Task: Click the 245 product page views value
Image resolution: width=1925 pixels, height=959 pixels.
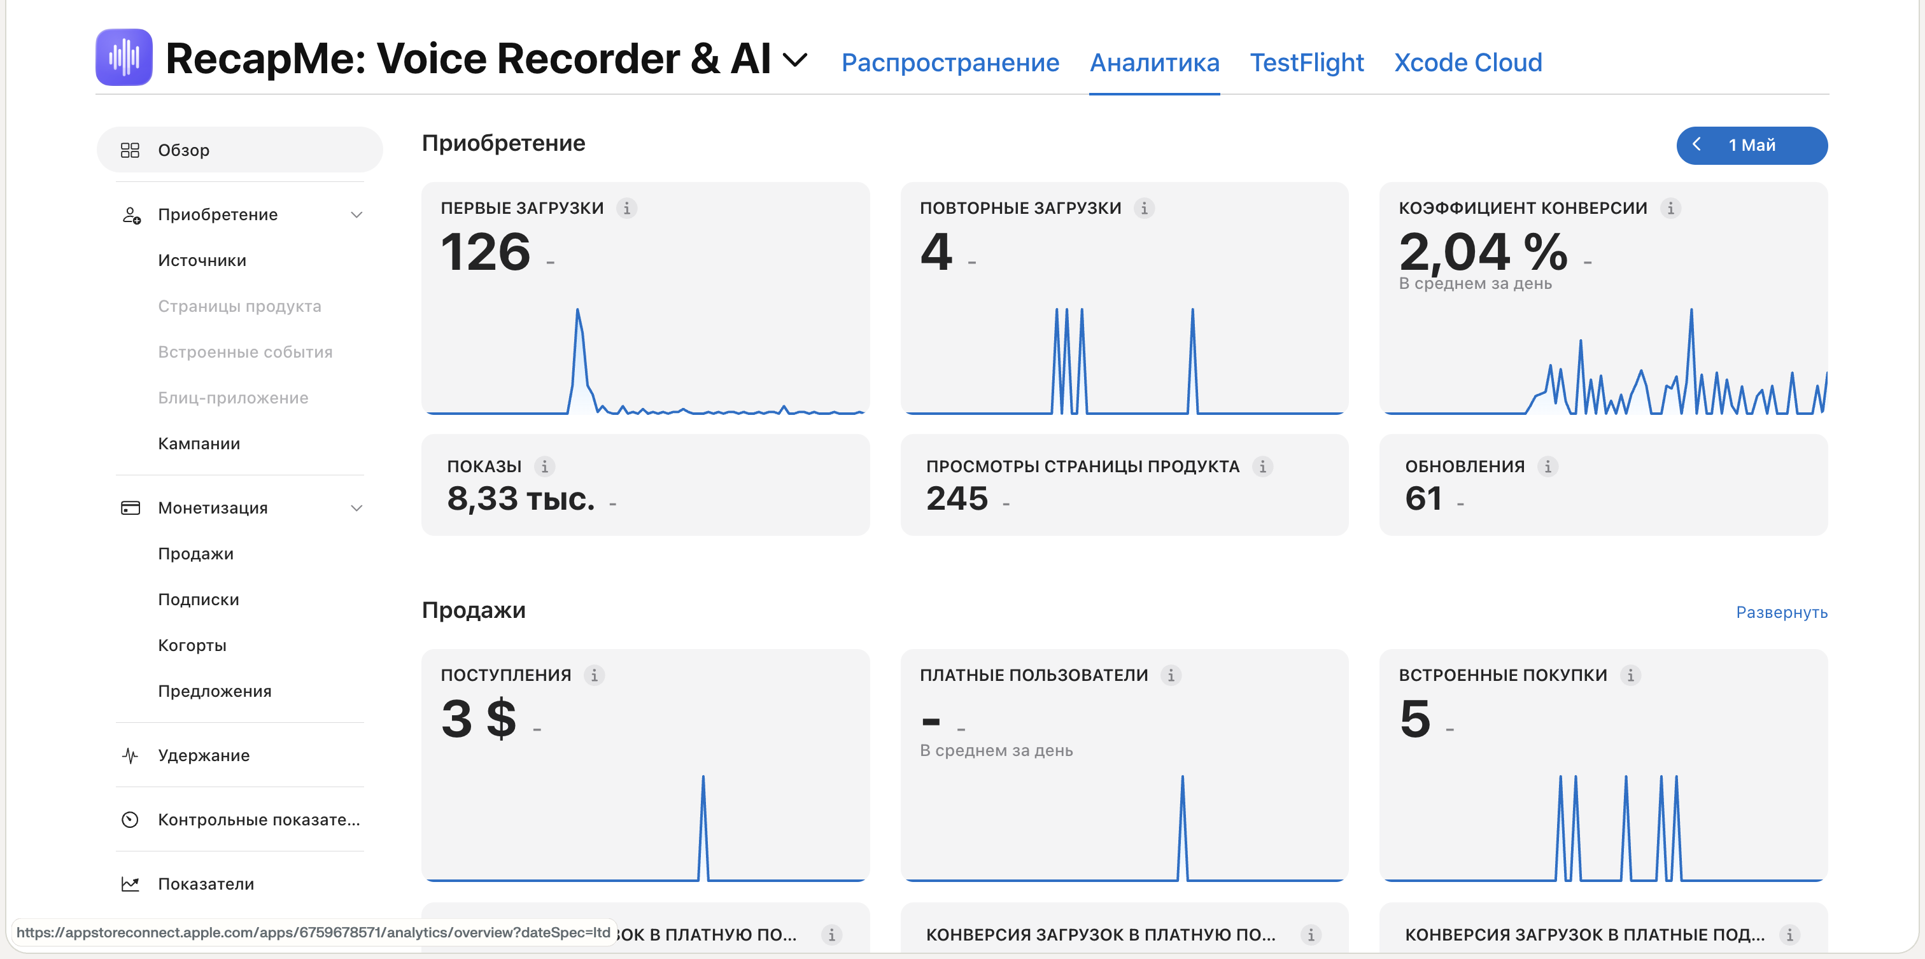Action: [957, 498]
